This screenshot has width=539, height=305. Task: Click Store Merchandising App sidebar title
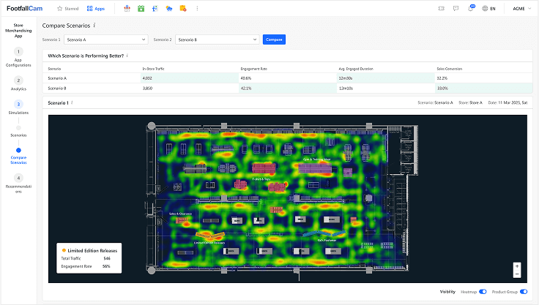pyautogui.click(x=18, y=30)
